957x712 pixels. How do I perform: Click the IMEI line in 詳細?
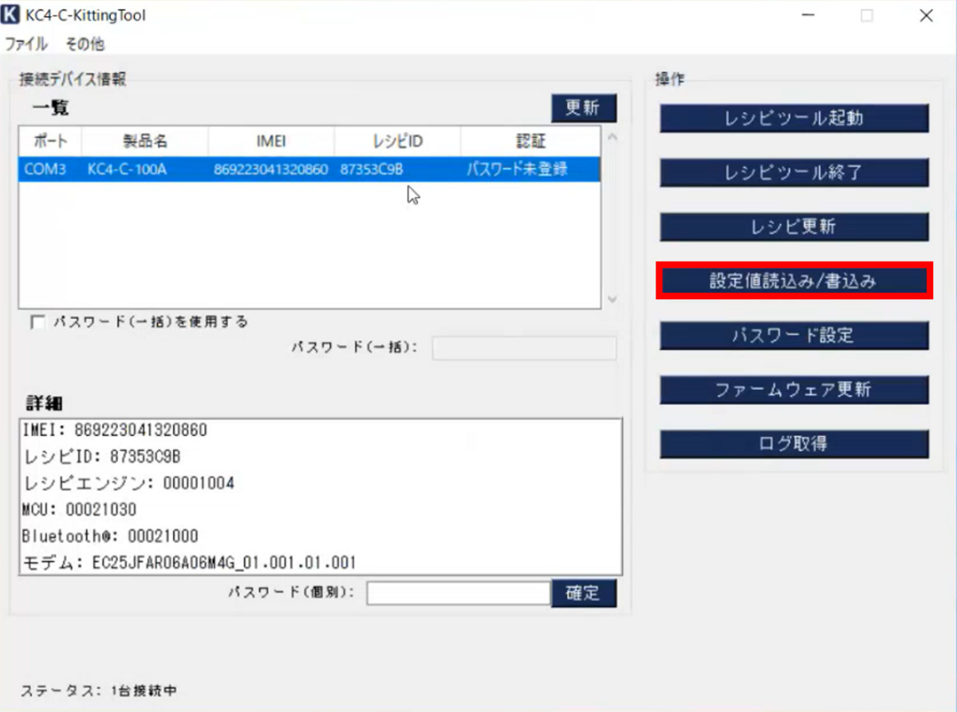(x=115, y=431)
